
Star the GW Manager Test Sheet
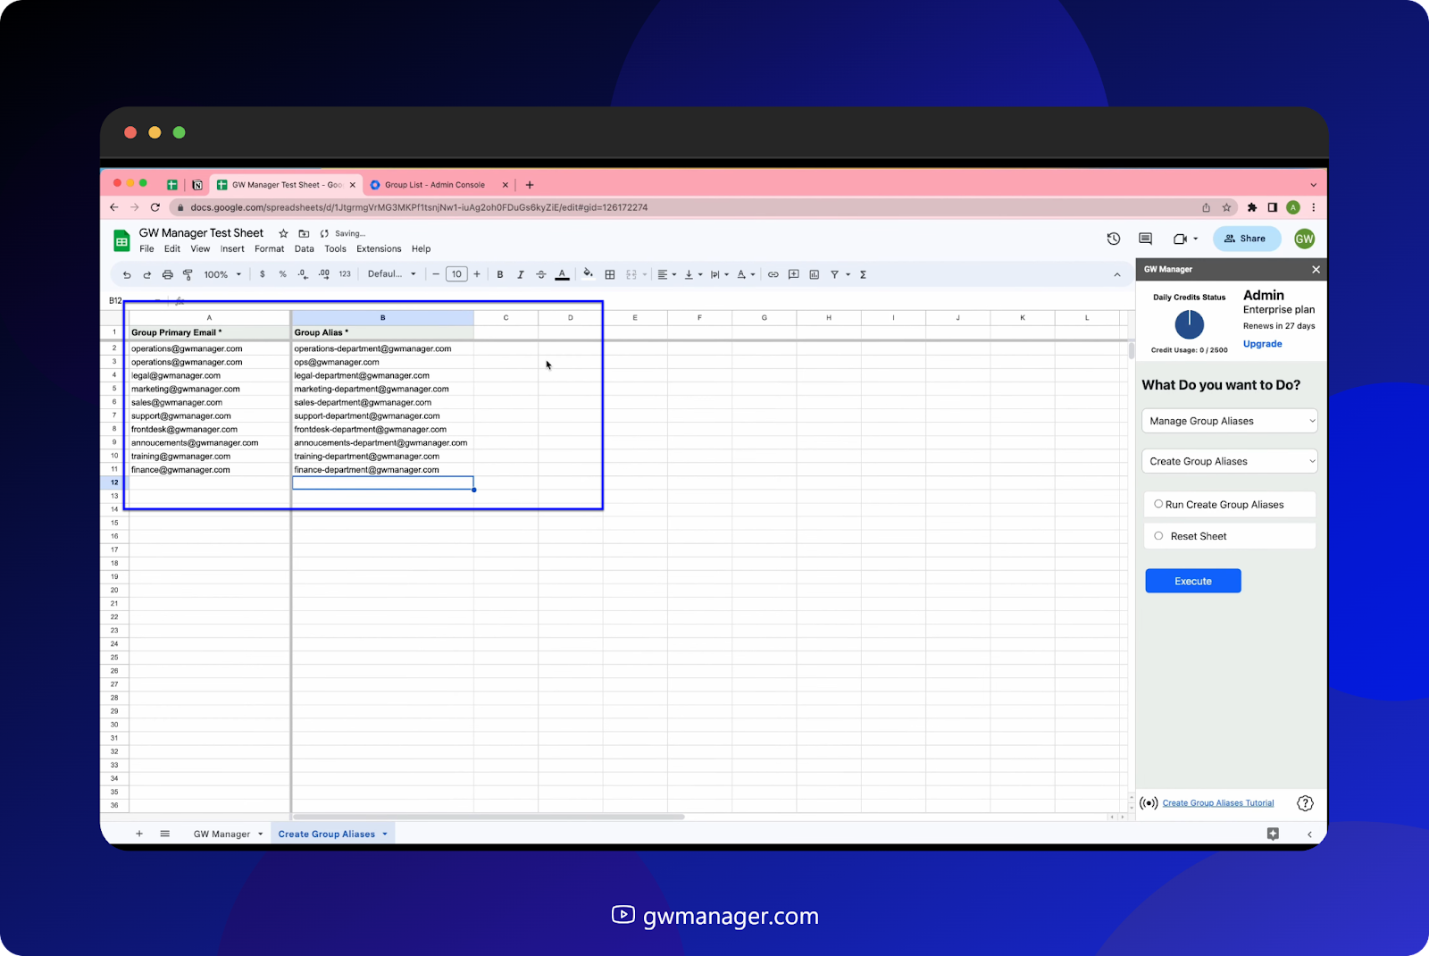[283, 233]
